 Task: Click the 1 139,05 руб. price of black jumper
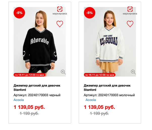click(29, 107)
